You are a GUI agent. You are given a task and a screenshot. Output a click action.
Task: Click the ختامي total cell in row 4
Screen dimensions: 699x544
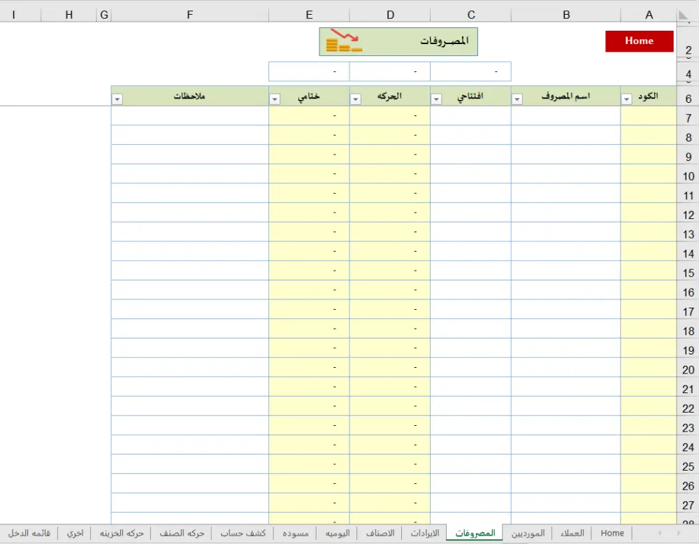pyautogui.click(x=309, y=71)
